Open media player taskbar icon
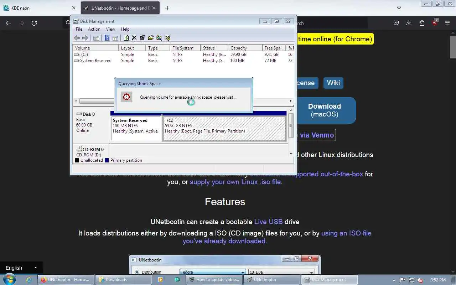 160,280
